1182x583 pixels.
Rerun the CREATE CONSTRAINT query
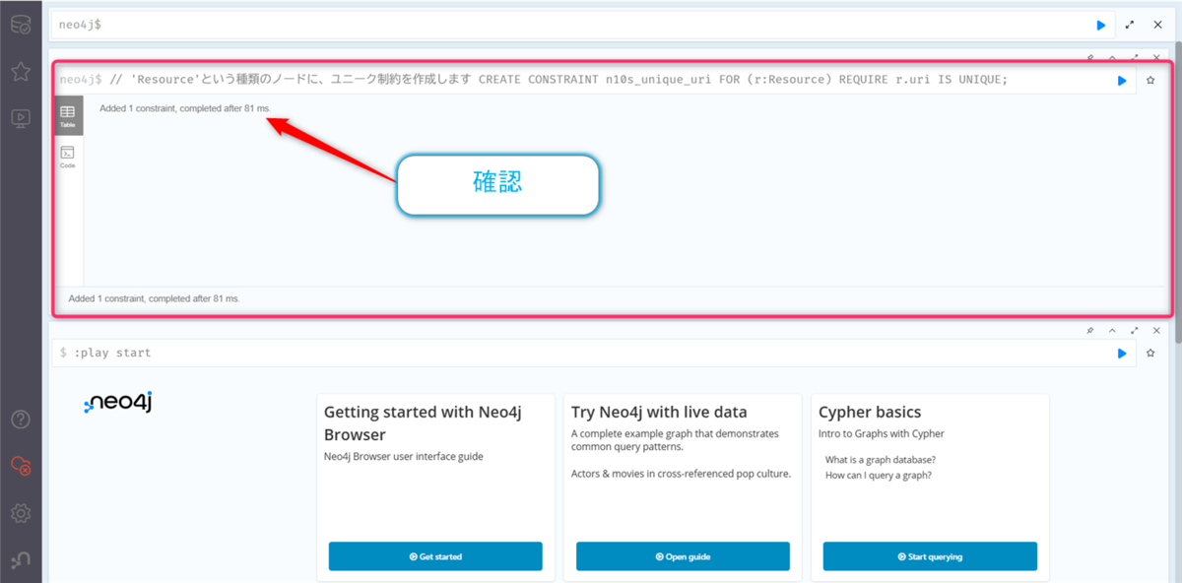pyautogui.click(x=1122, y=81)
